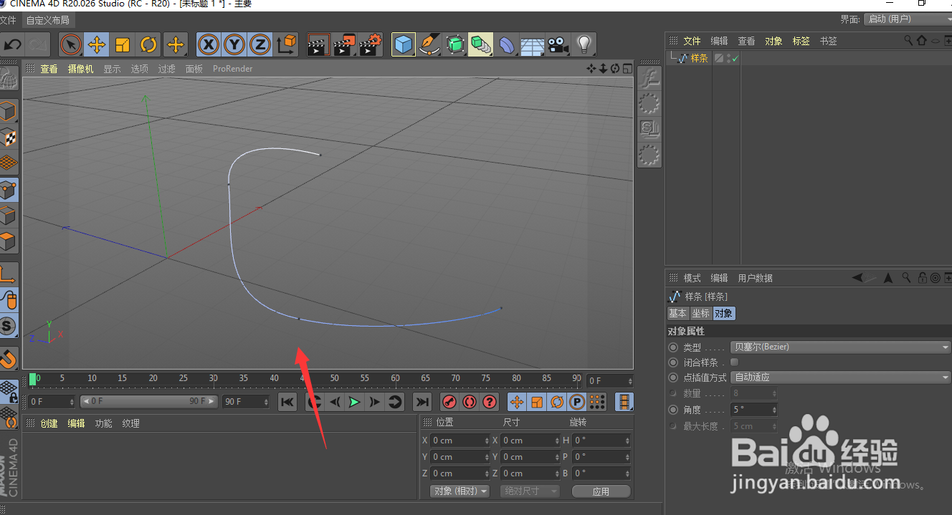Viewport: 952px width, 515px height.
Task: Open Object Manager 标签 menu
Action: click(801, 41)
